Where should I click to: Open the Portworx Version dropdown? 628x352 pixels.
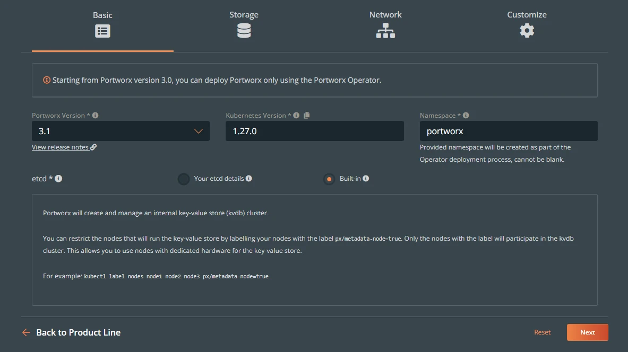click(121, 131)
